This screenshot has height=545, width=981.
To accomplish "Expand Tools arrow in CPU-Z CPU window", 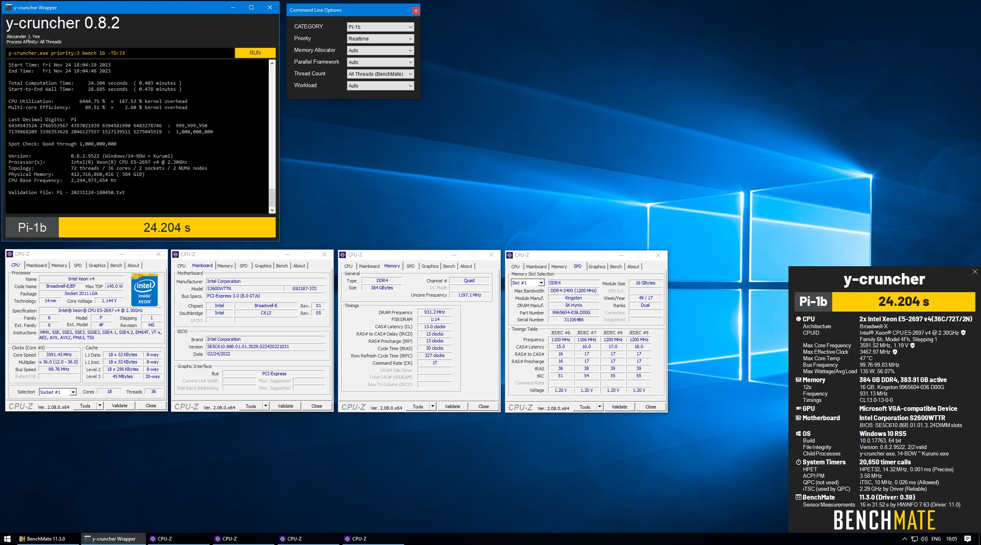I will (100, 406).
